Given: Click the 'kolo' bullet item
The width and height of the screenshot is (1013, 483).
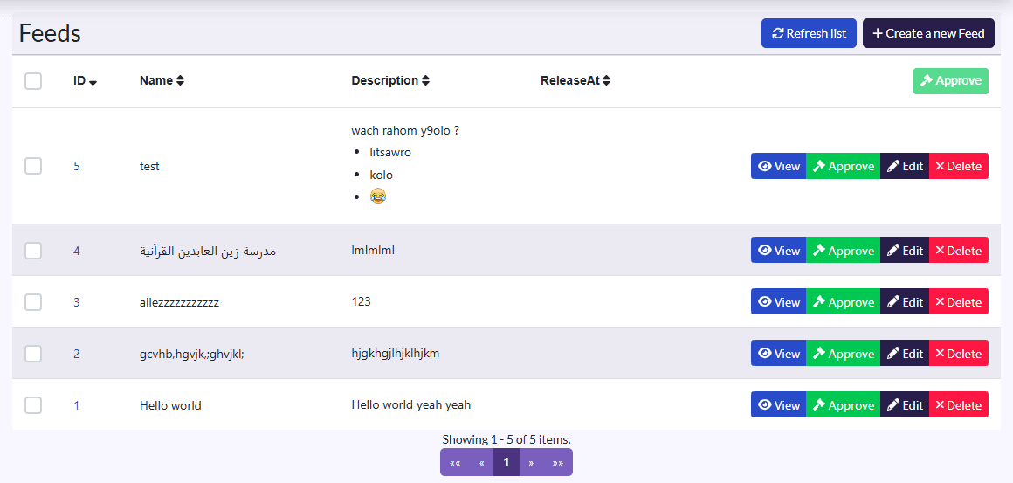Looking at the screenshot, I should [381, 175].
